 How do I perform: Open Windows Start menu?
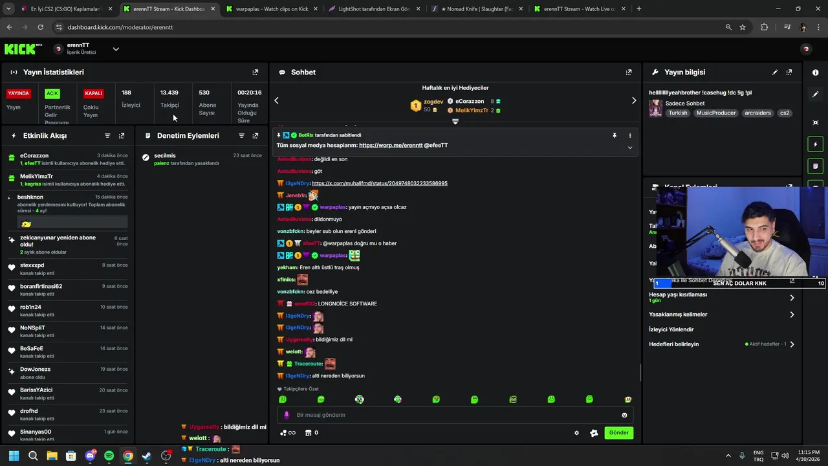tap(14, 456)
